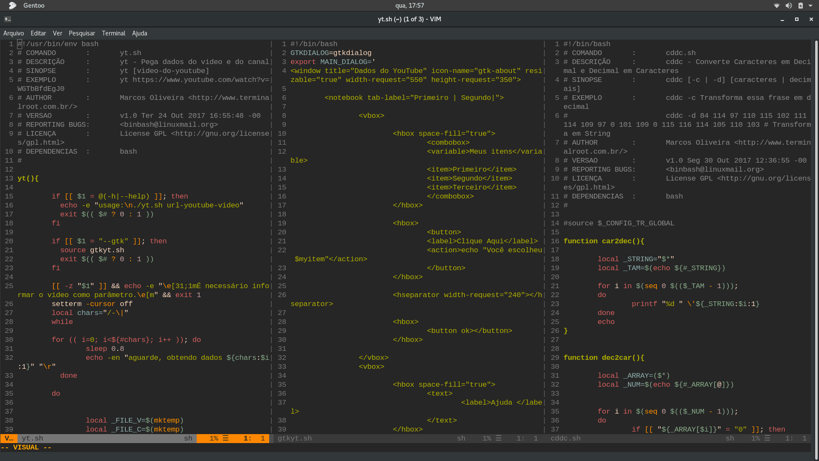Expand the Editar menu

[37, 33]
